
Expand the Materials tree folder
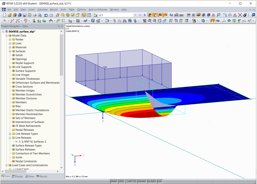(10, 47)
